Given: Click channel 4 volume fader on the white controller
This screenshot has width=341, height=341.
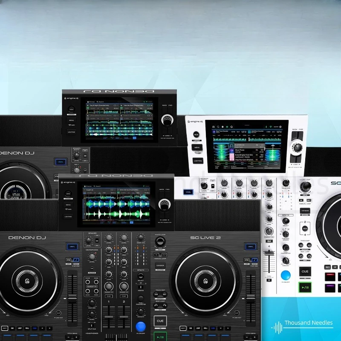Looking at the screenshot, I should (x=269, y=254).
